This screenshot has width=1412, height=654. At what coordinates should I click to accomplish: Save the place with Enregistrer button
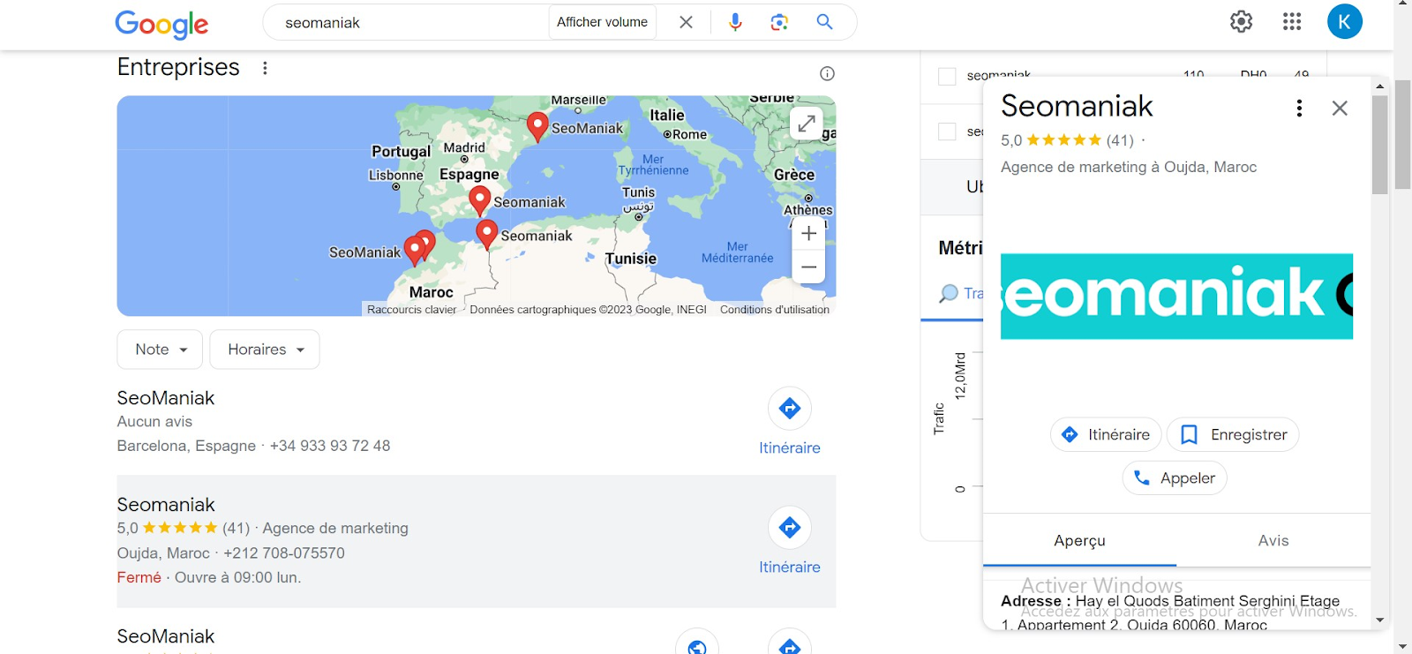[x=1233, y=434]
